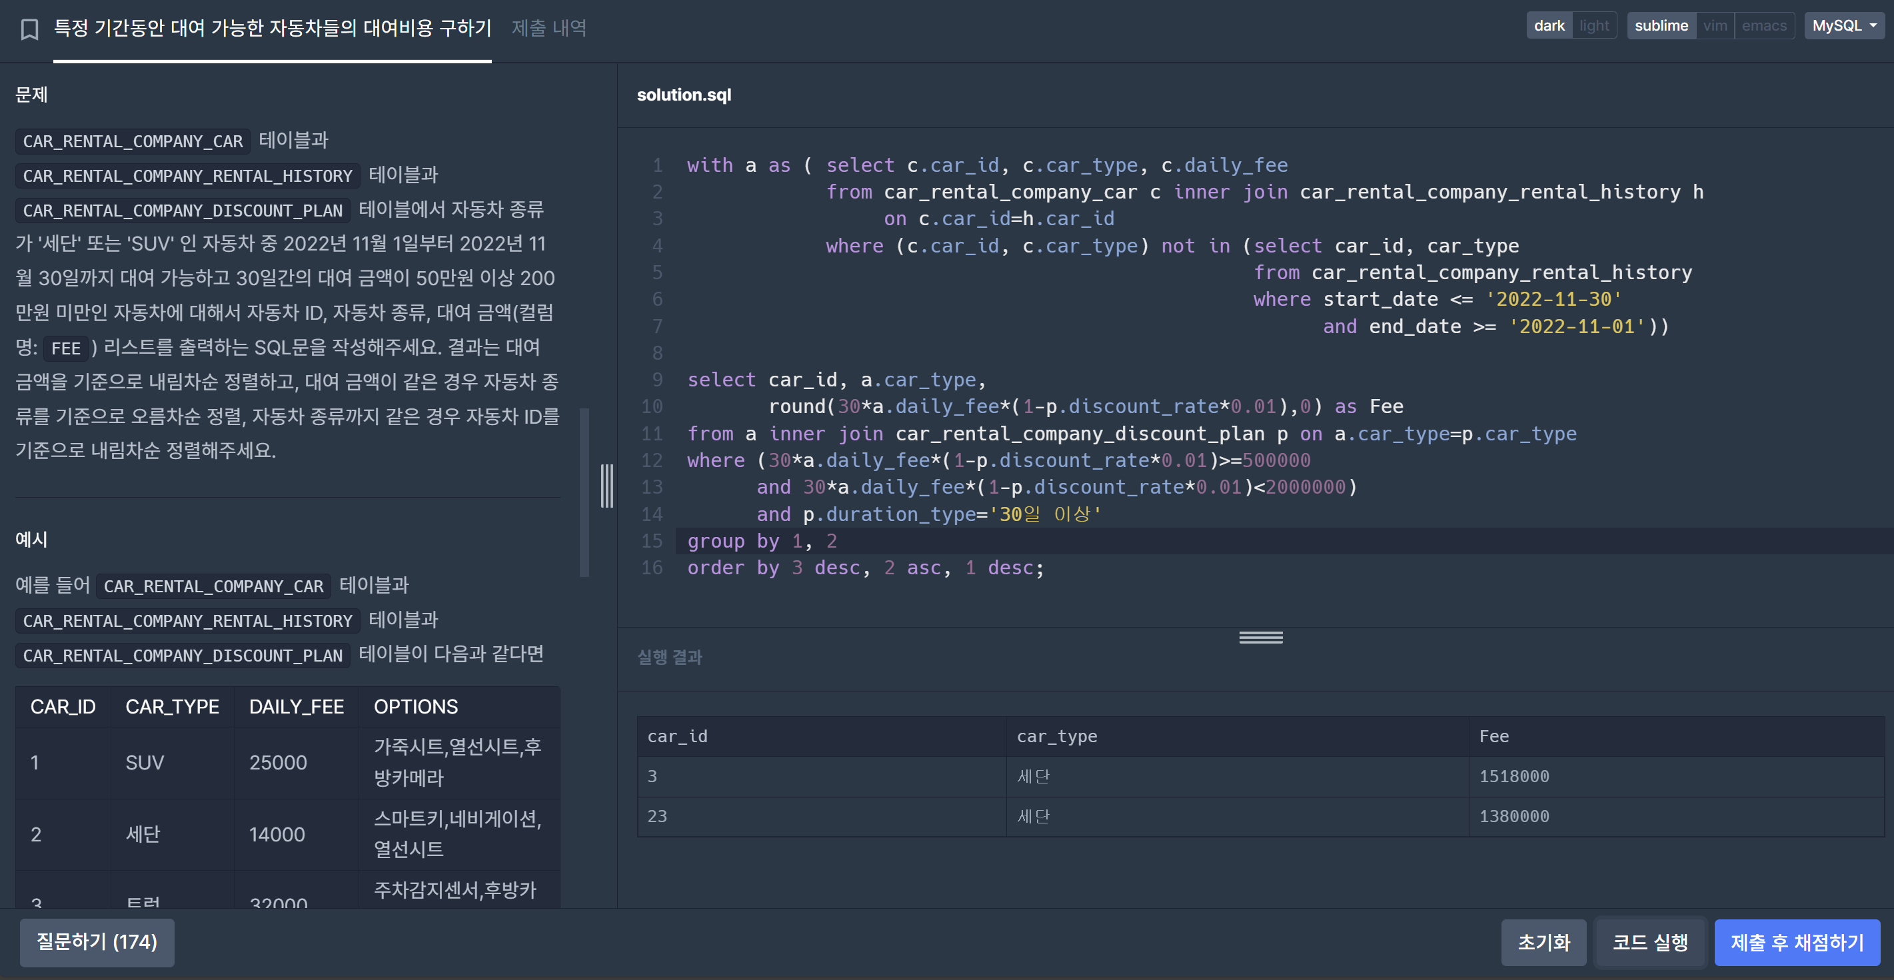Select the emacs keymap option
Screen dimensions: 1894x980
point(1763,26)
